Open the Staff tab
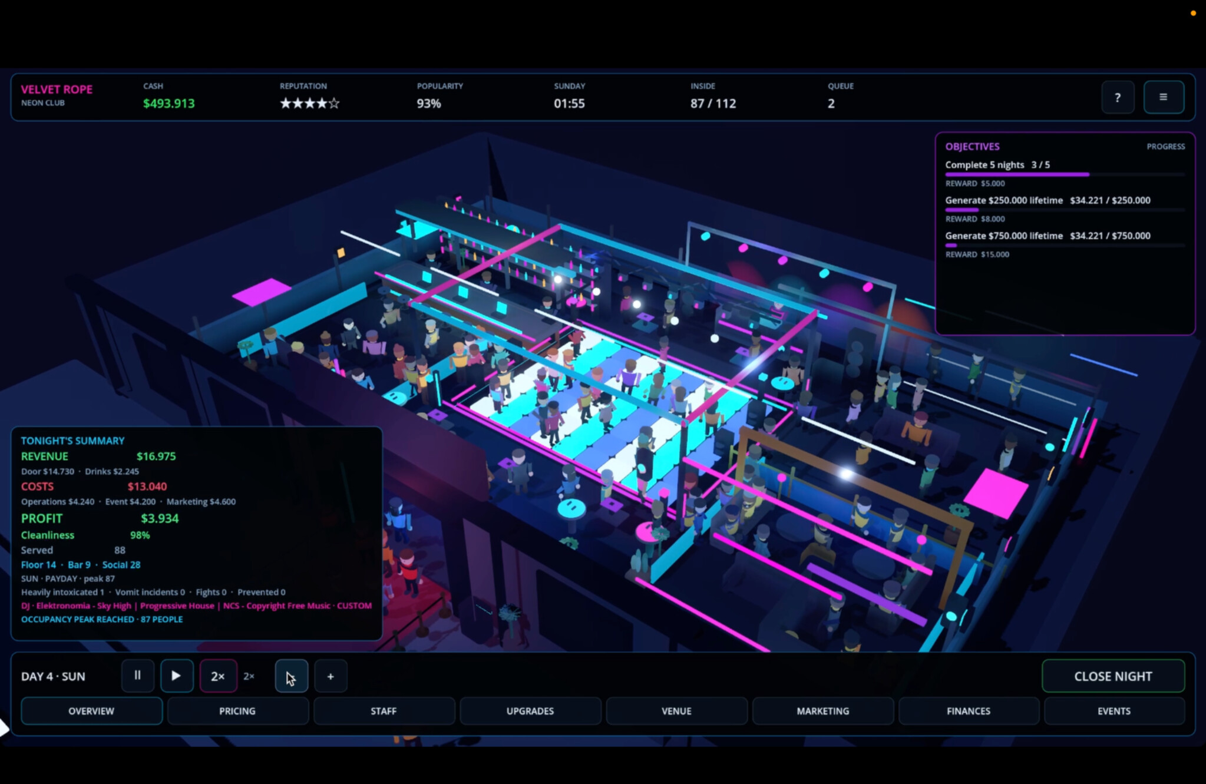1206x784 pixels. 384,711
